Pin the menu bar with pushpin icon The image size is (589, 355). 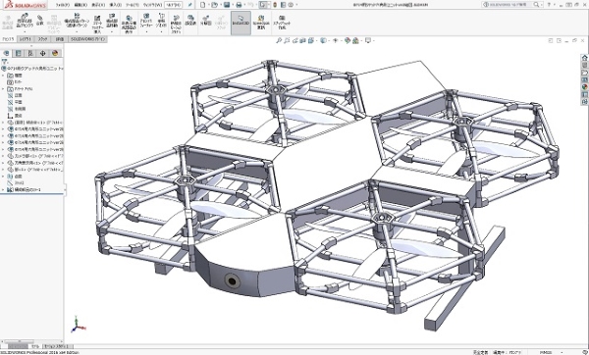click(190, 5)
